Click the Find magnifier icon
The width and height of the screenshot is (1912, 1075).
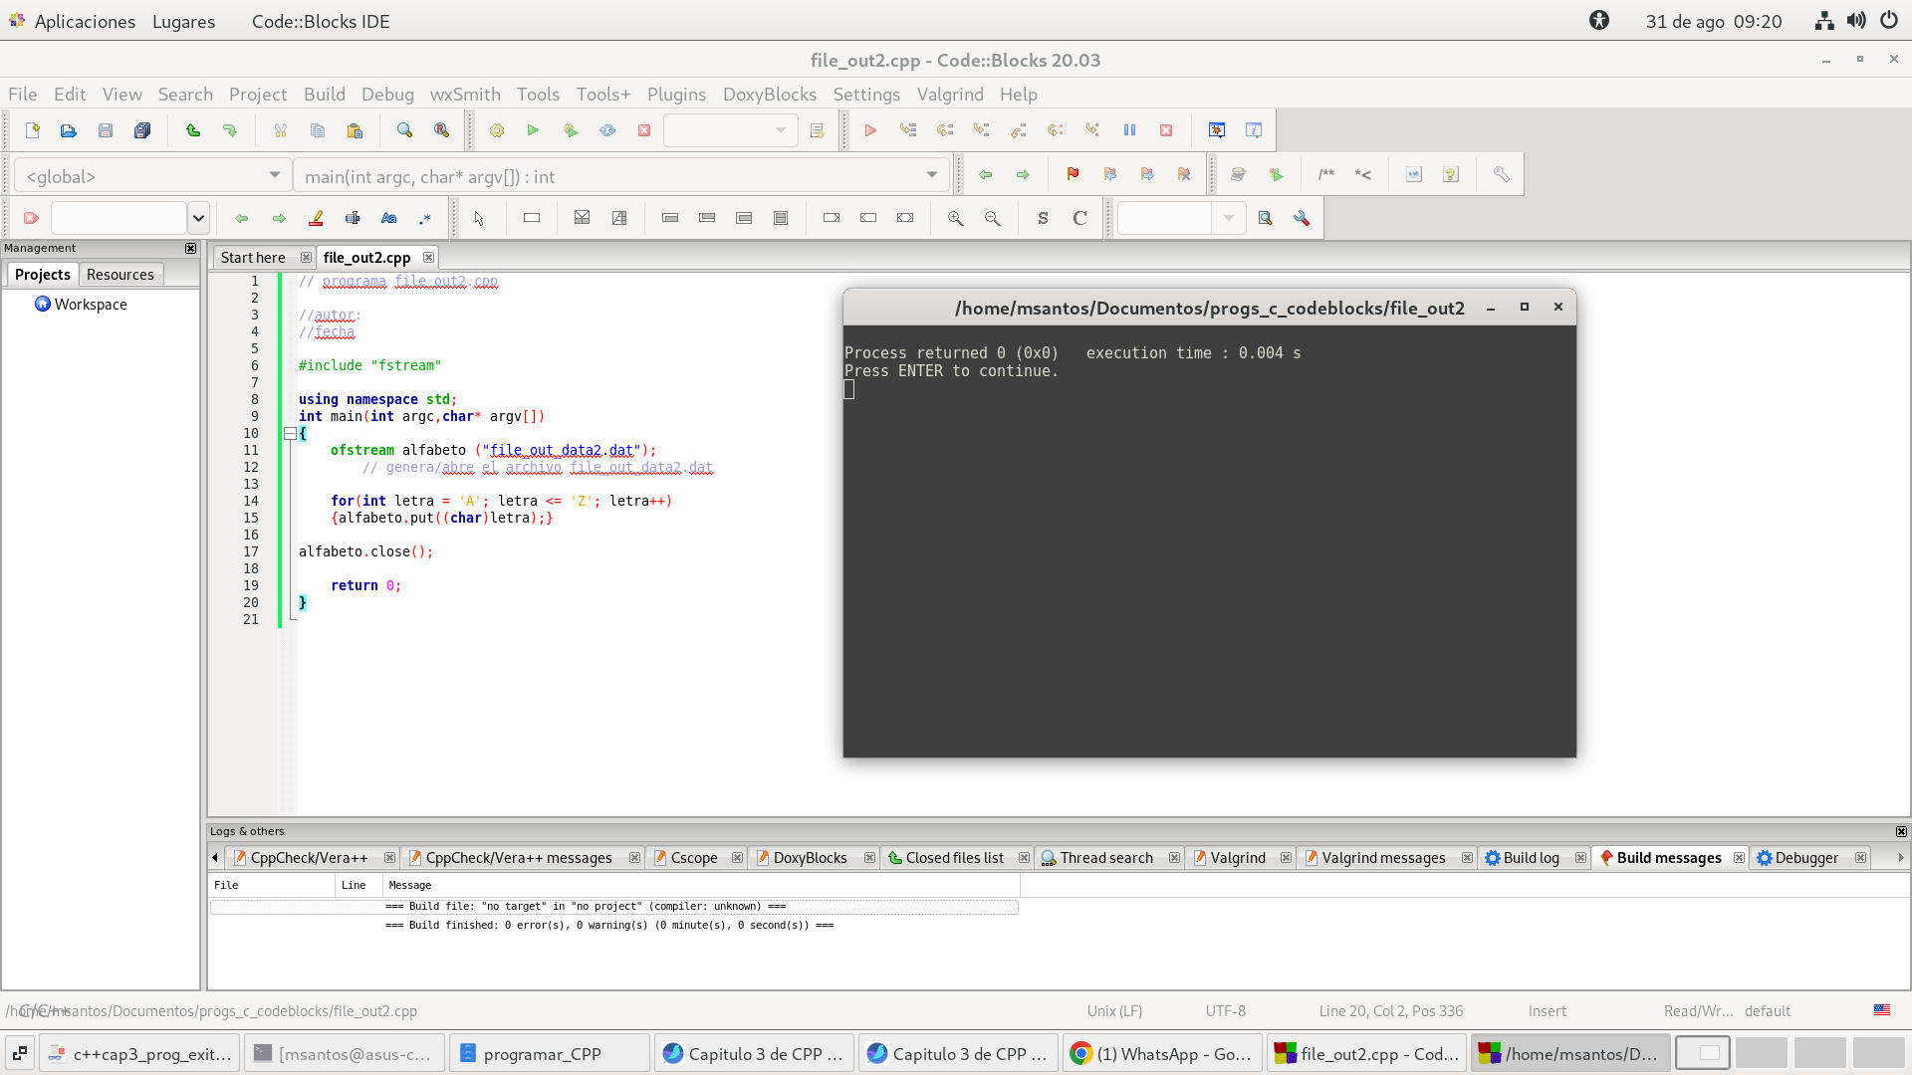tap(404, 130)
